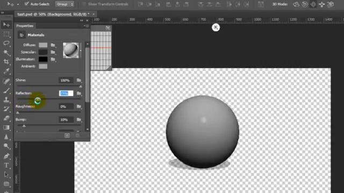Click the material preview sphere thumbnail
Viewport: 344px width, 193px height.
click(x=71, y=50)
